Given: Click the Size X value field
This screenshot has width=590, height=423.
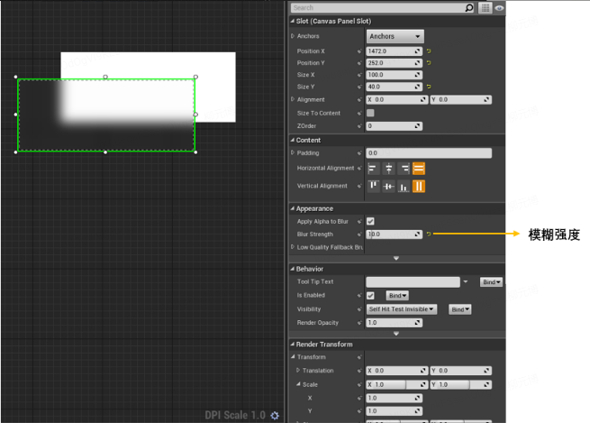Looking at the screenshot, I should pos(394,75).
